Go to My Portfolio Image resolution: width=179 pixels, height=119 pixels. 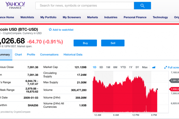48,17
